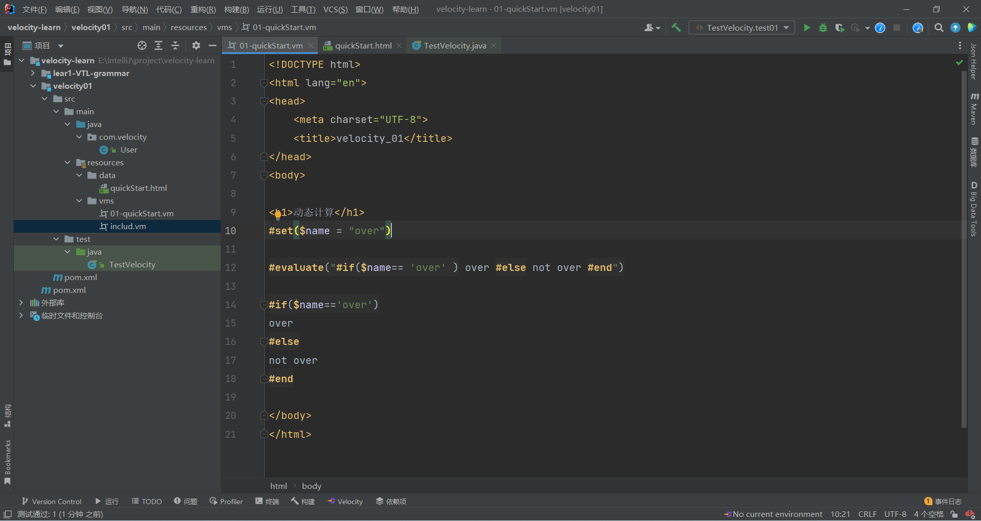Open Json Helper side panel
Viewport: 981px width, 521px height.
click(x=974, y=62)
